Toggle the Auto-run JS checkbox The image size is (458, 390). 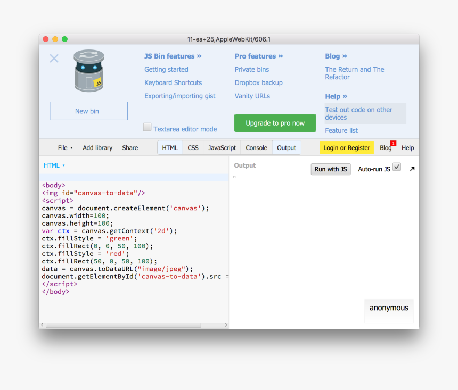pos(397,167)
